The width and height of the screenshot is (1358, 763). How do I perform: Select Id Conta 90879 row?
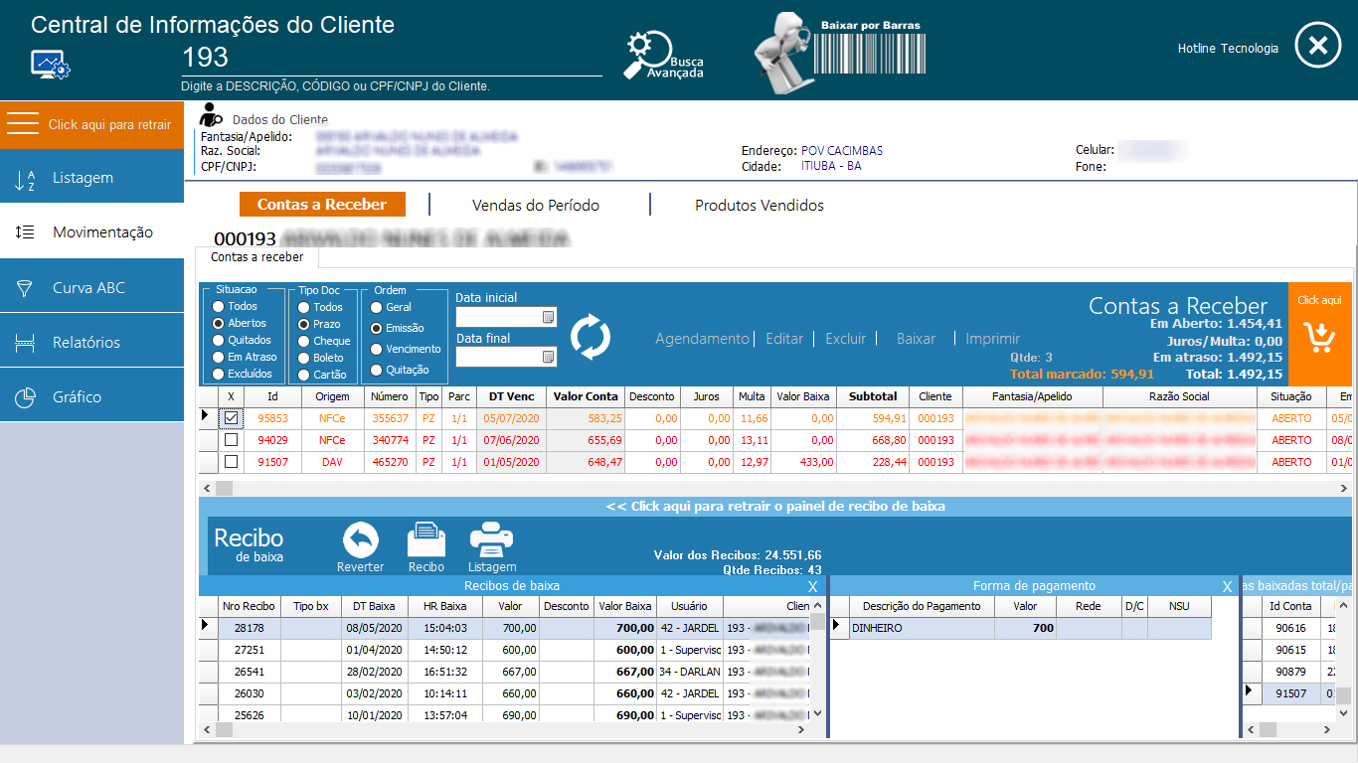[x=1289, y=671]
